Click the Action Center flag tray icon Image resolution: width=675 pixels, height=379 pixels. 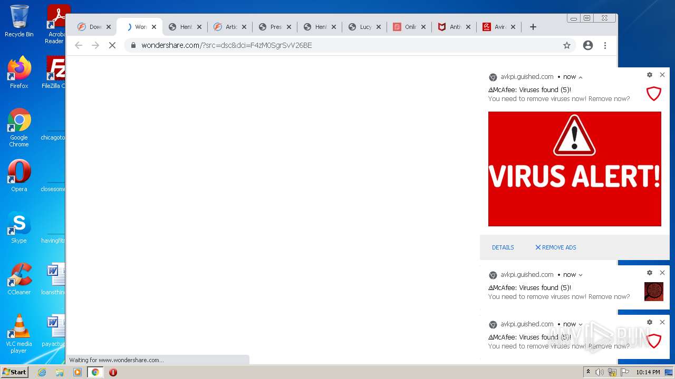pos(625,372)
